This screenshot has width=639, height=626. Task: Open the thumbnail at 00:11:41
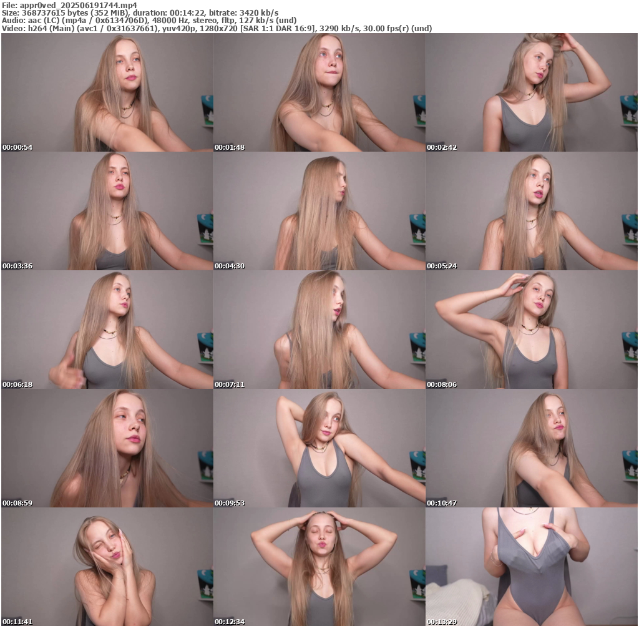pos(107,567)
